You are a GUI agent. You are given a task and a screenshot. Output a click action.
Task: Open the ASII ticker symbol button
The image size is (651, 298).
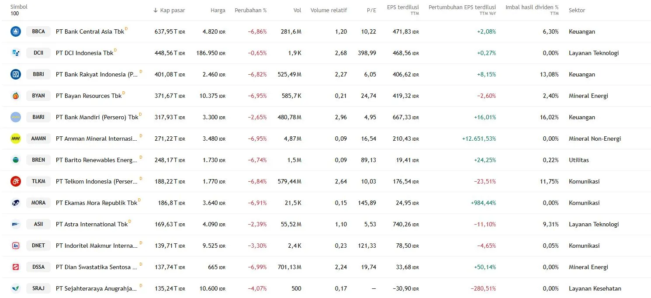(38, 224)
